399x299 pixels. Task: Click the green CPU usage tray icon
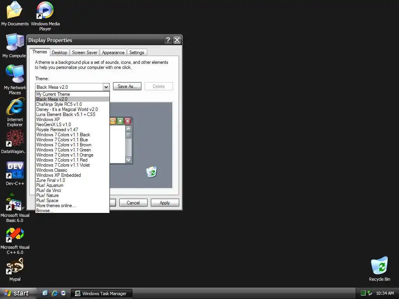pos(363,293)
